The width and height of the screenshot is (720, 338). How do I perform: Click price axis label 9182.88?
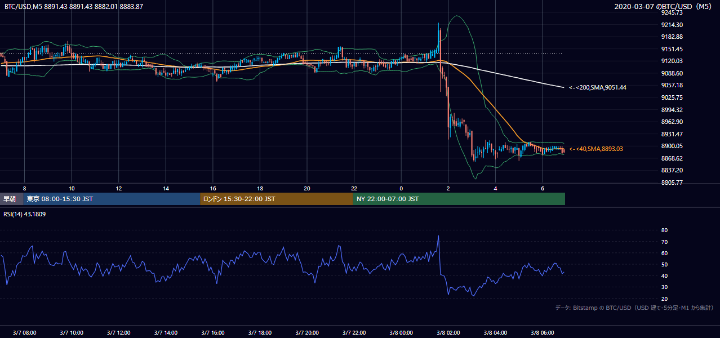point(672,37)
